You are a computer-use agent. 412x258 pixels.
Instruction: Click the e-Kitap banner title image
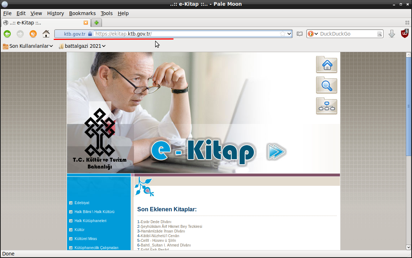point(203,152)
